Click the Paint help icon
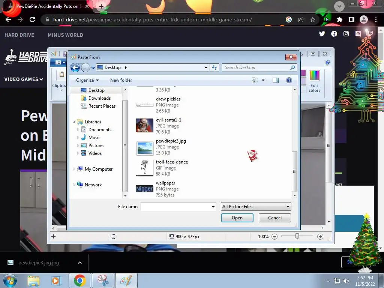The height and width of the screenshot is (288, 384). coord(328,63)
